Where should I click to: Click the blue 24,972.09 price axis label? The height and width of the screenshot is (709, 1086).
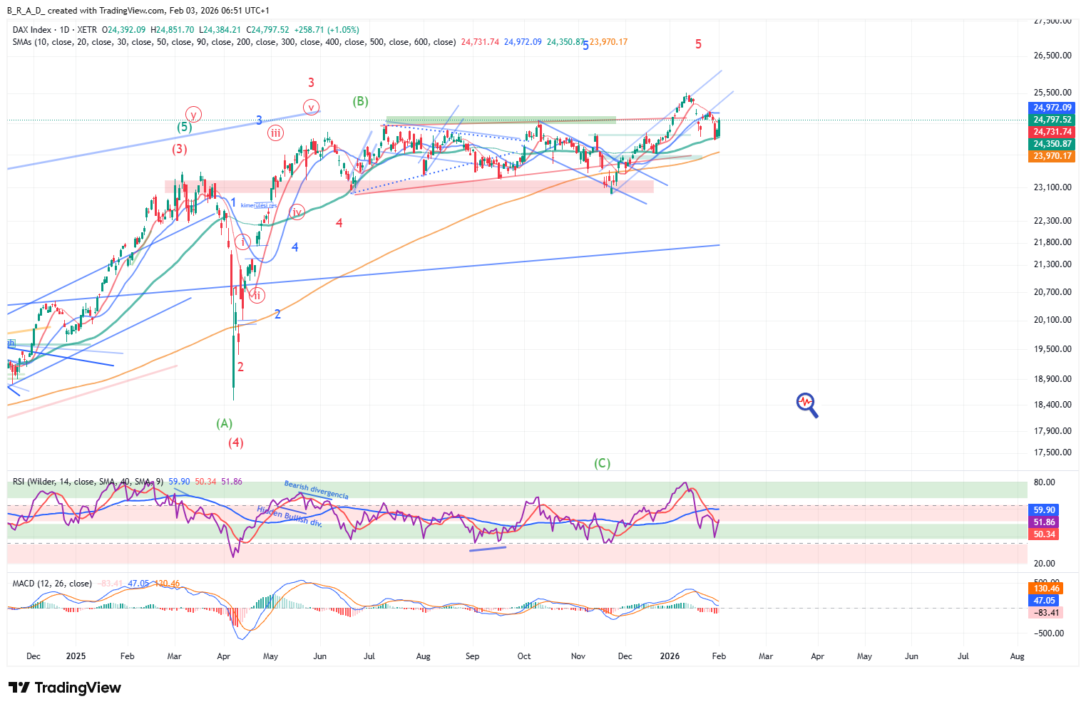click(1052, 108)
